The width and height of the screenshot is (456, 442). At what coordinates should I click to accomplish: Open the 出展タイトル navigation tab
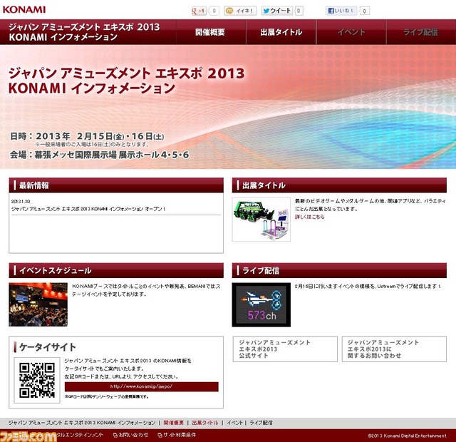click(281, 32)
